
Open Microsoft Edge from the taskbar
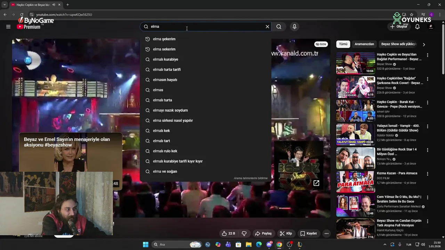(259, 244)
